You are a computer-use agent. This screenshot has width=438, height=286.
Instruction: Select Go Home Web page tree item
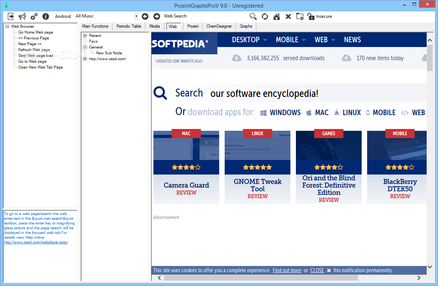pos(35,32)
